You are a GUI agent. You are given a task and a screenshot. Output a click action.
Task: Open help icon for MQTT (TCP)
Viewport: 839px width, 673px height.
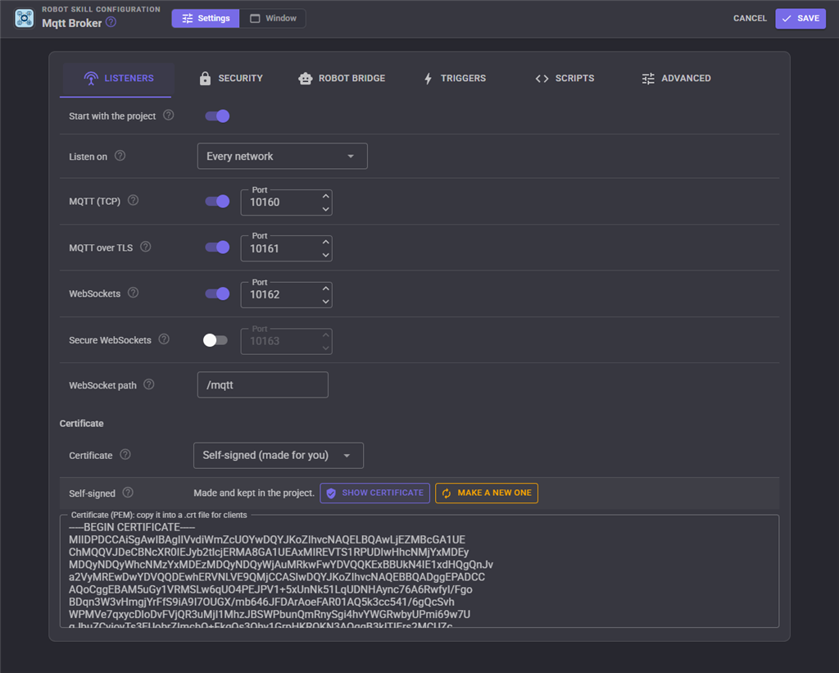pyautogui.click(x=134, y=200)
